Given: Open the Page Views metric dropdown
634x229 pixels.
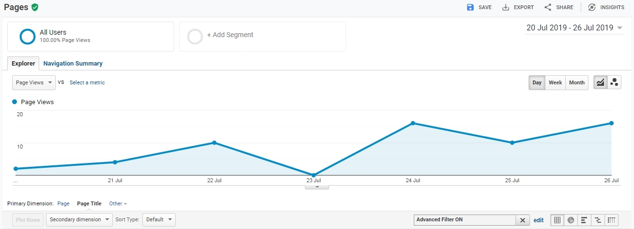Looking at the screenshot, I should click(x=34, y=82).
